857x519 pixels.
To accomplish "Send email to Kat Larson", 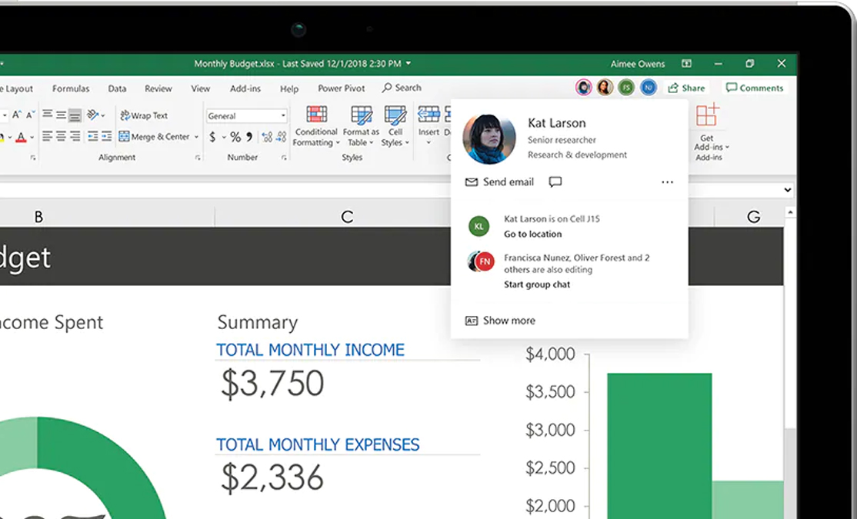I will [x=499, y=182].
